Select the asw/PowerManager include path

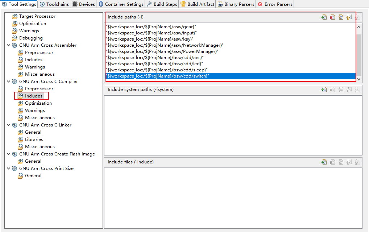(x=230, y=51)
